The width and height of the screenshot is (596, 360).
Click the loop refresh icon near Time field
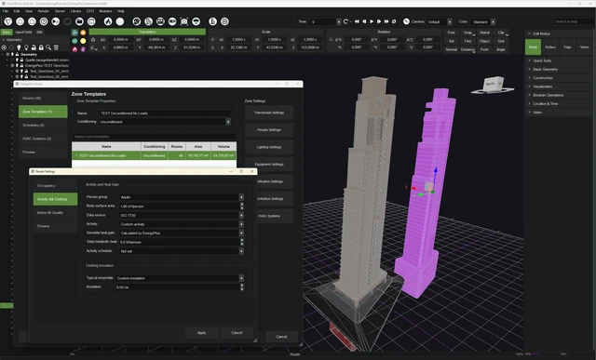point(345,21)
